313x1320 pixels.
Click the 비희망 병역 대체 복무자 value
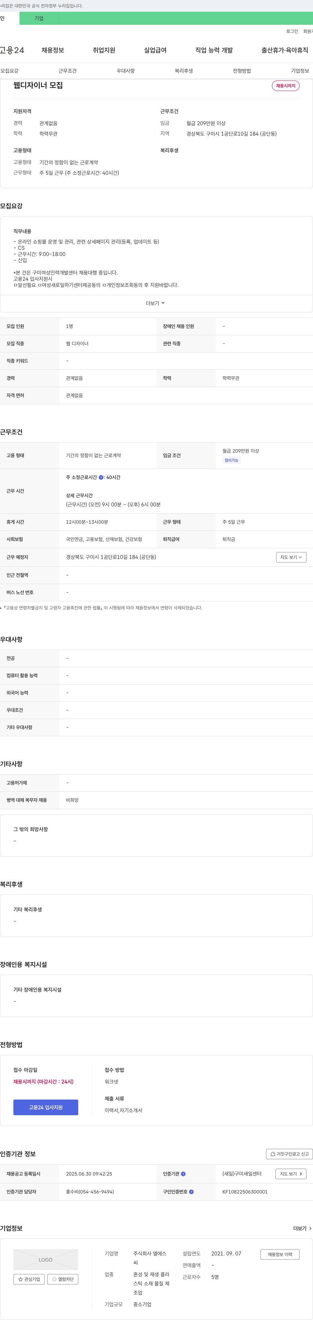(x=72, y=801)
